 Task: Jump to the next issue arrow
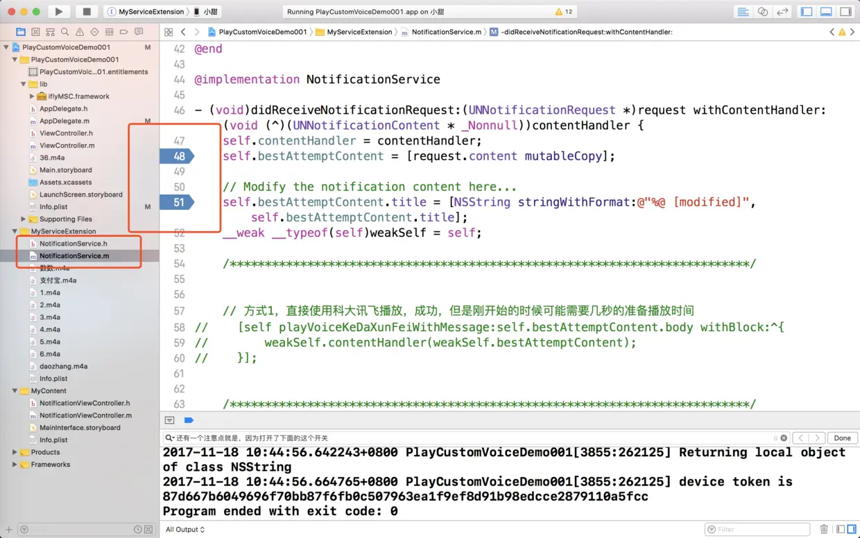tap(852, 32)
